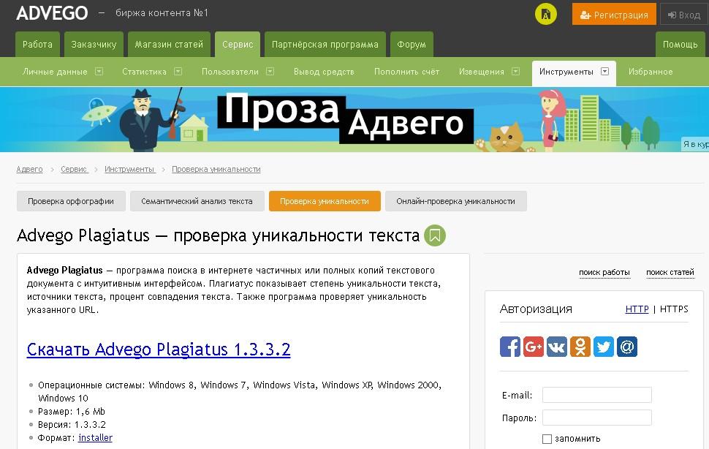The height and width of the screenshot is (449, 709).
Task: Select Вывод средств menu item
Action: coord(324,72)
